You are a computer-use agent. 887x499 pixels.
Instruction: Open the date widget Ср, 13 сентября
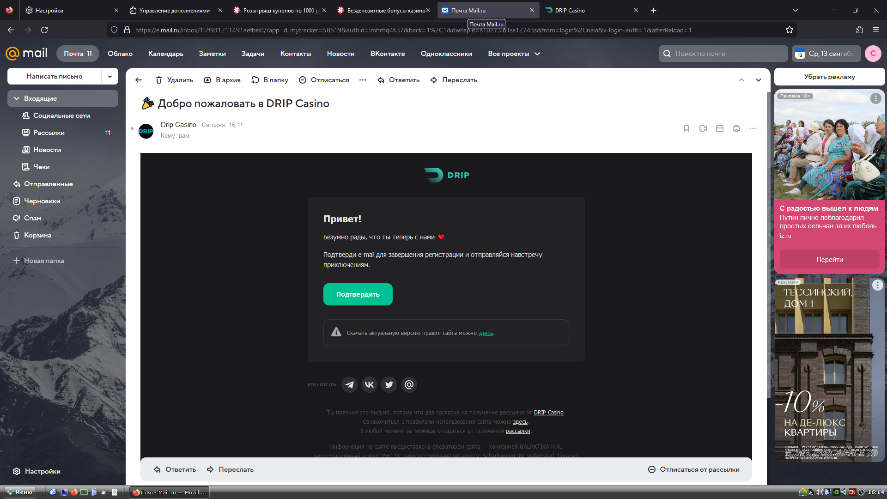(826, 54)
